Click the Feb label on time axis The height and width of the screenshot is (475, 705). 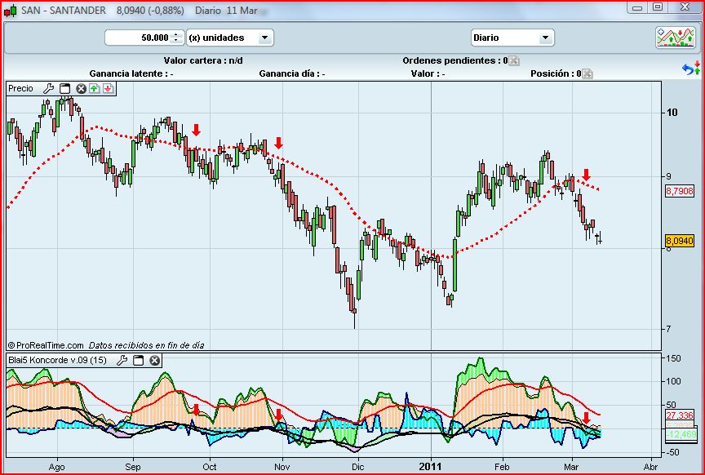[502, 467]
